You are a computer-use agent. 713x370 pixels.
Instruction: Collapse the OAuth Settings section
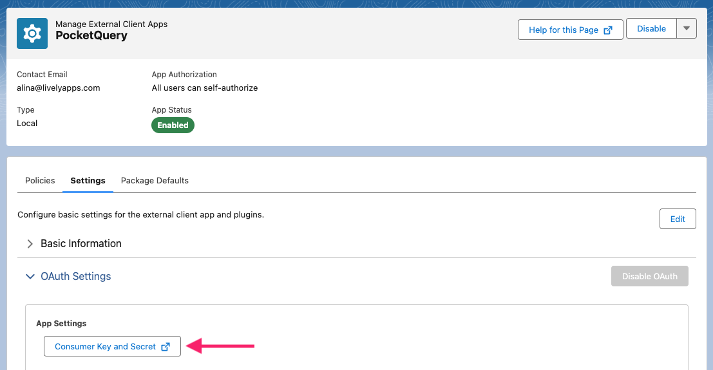click(x=30, y=277)
